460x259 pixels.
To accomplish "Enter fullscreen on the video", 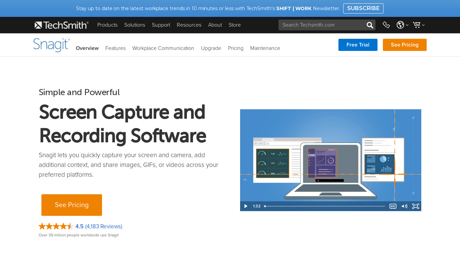I will [x=416, y=206].
